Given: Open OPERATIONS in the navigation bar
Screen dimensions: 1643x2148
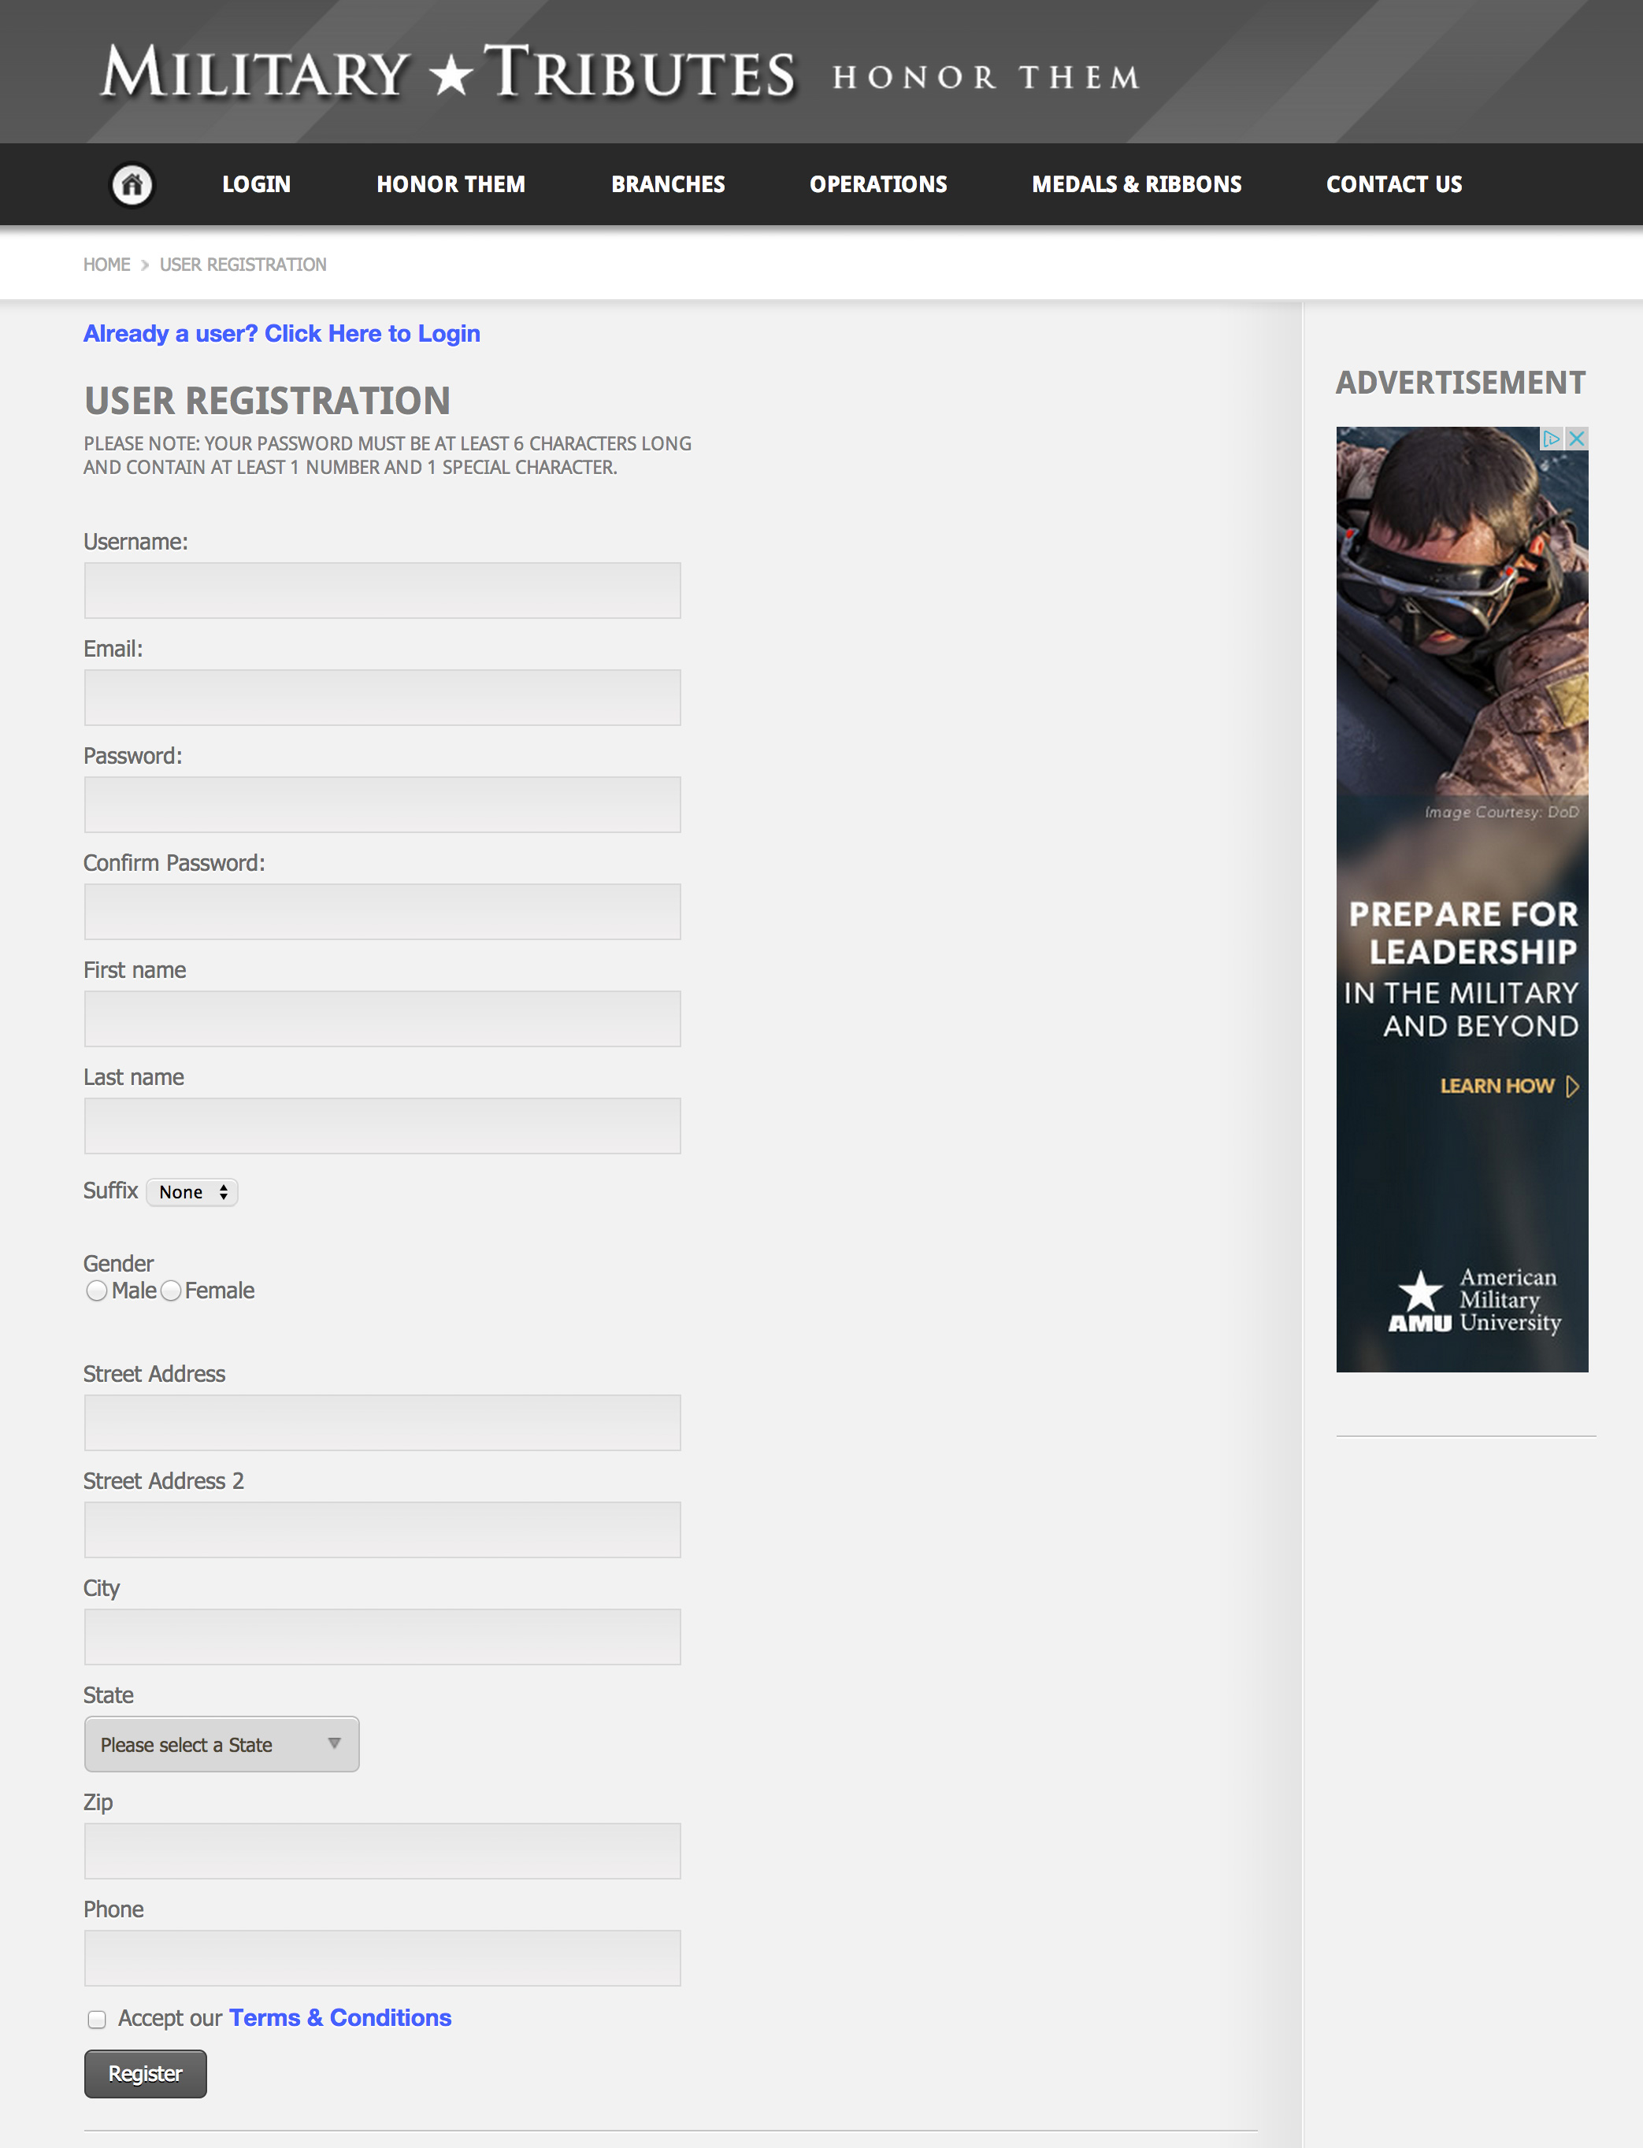Looking at the screenshot, I should [x=878, y=183].
